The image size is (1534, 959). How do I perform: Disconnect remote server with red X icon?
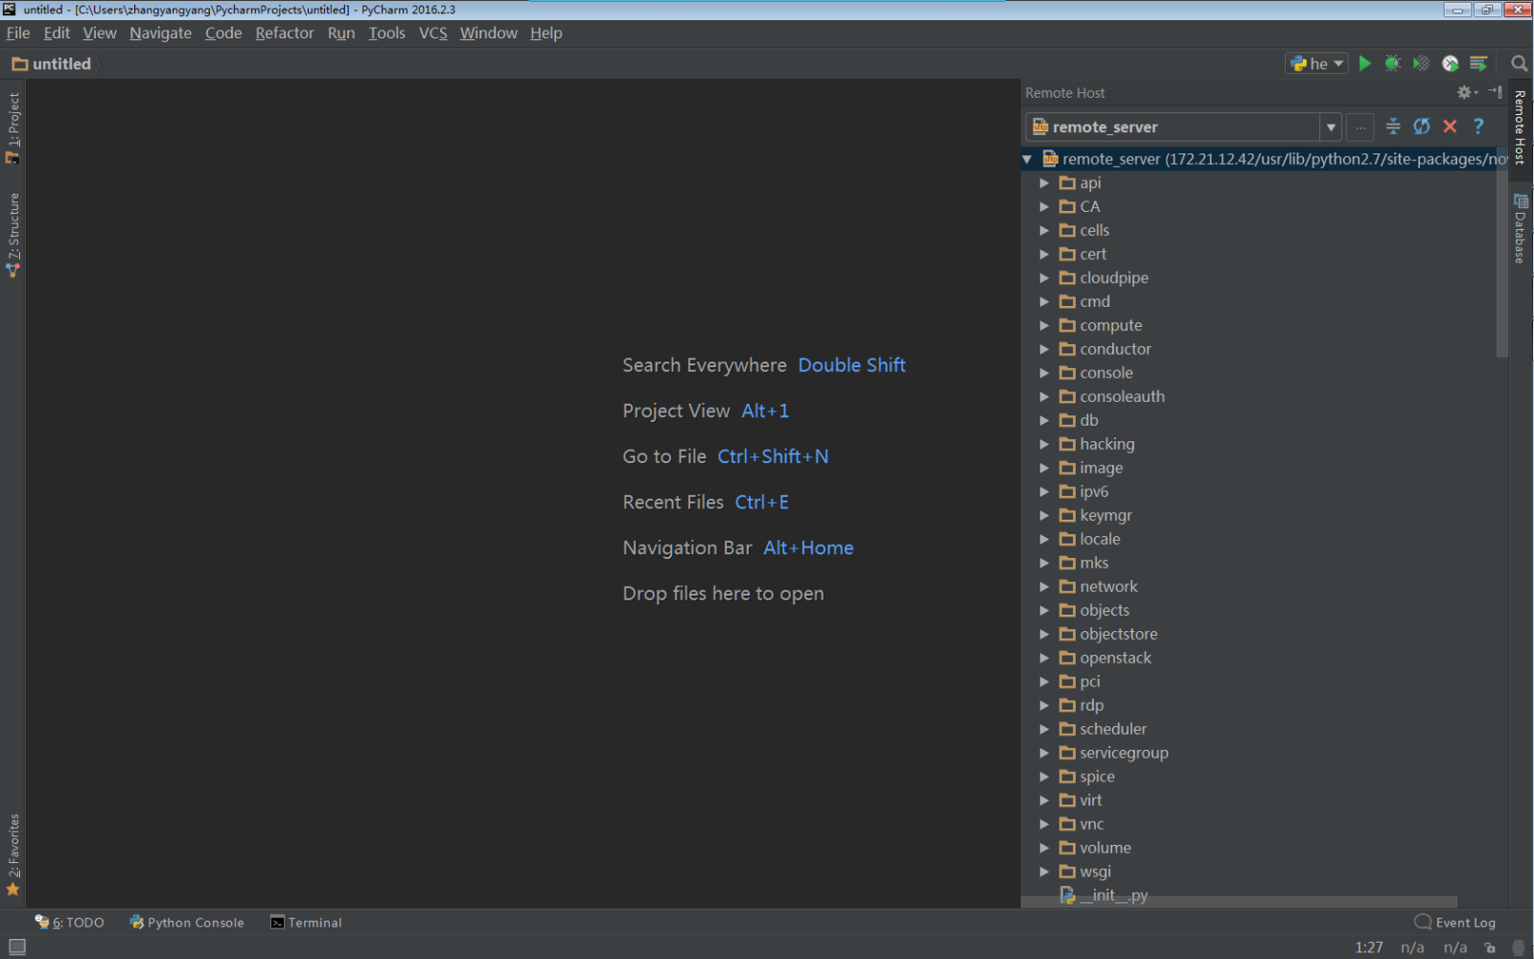click(x=1450, y=127)
